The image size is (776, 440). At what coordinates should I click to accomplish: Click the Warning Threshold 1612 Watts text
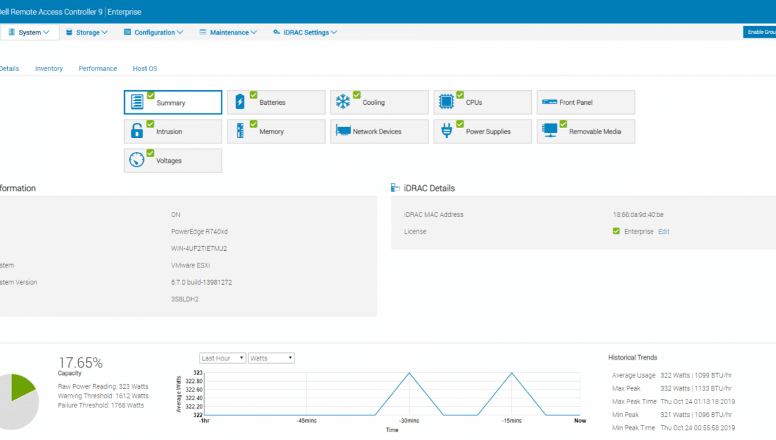pyautogui.click(x=103, y=396)
